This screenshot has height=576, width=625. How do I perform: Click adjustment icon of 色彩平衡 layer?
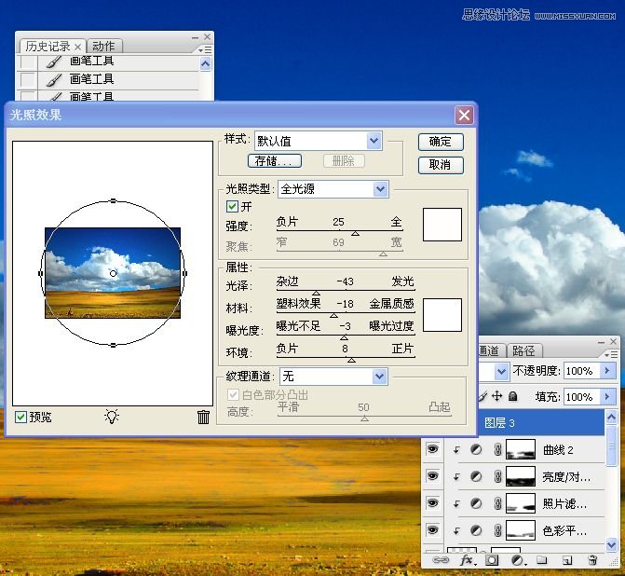click(x=476, y=530)
